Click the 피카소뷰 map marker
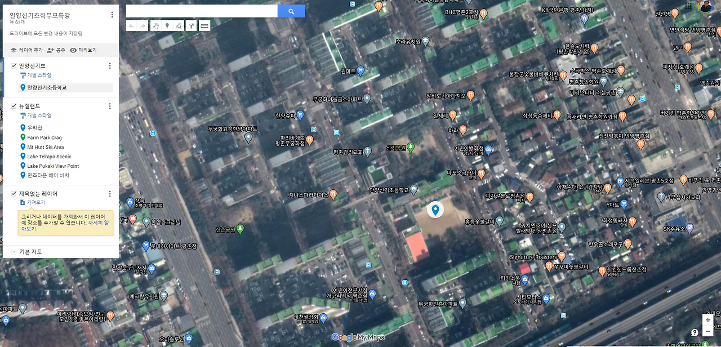Screen dimensions: 721x347 525,279
